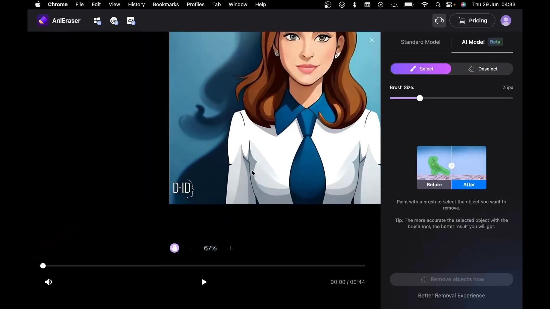
Task: Zoom out with the minus button
Action: 190,248
